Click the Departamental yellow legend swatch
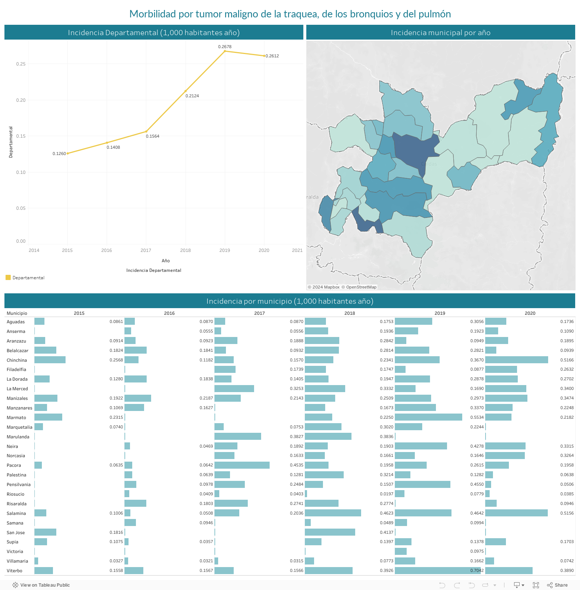Screen dimensions: 580x590 (x=8, y=277)
